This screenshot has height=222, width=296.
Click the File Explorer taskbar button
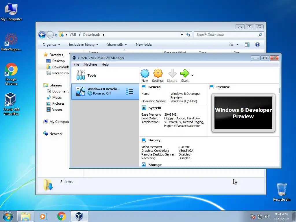pos(26,216)
